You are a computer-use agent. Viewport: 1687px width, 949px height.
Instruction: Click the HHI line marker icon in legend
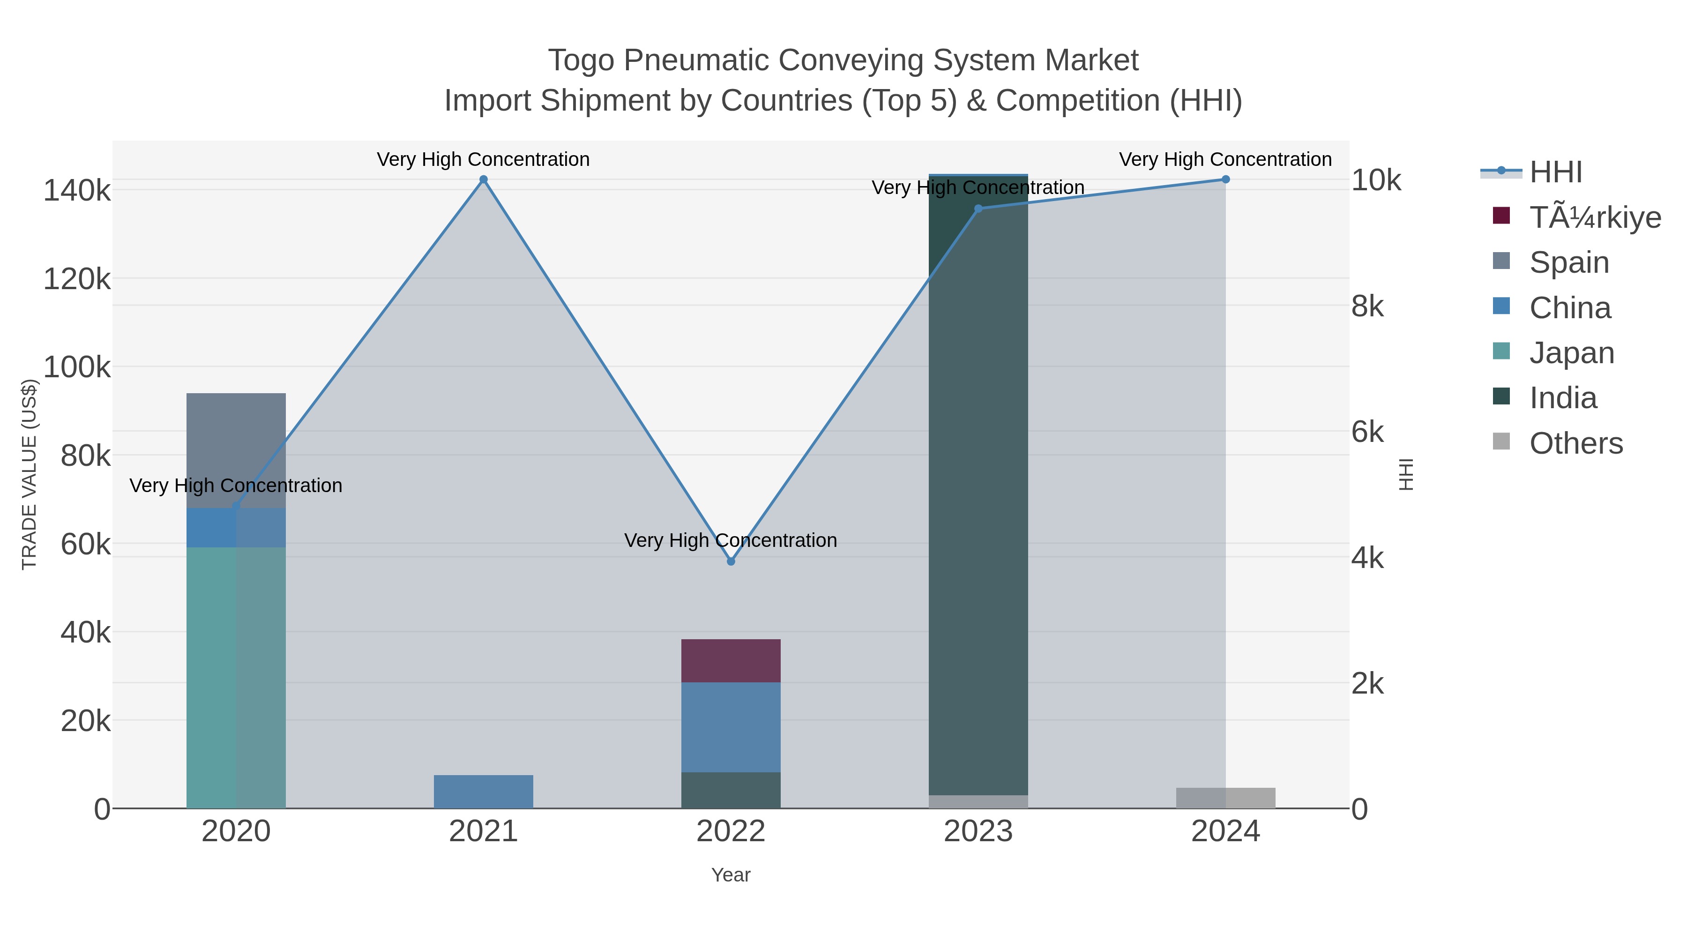(x=1501, y=171)
